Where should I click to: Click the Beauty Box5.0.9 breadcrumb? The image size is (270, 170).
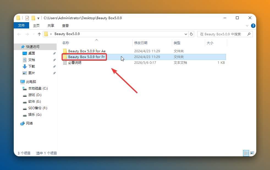coord(67,34)
